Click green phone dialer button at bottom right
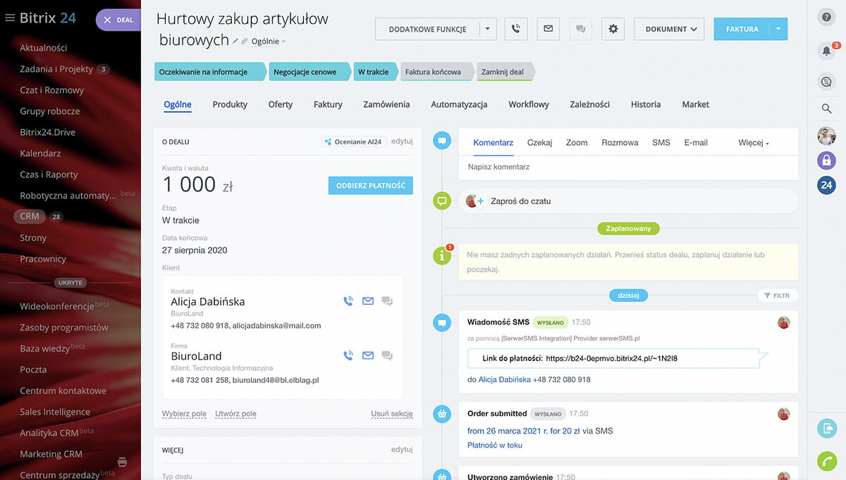846x480 pixels. [826, 460]
